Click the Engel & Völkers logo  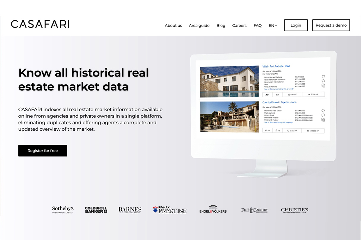pyautogui.click(x=213, y=209)
